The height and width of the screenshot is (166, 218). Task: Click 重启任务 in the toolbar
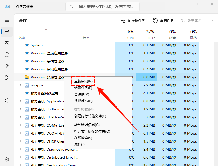coord(163,21)
